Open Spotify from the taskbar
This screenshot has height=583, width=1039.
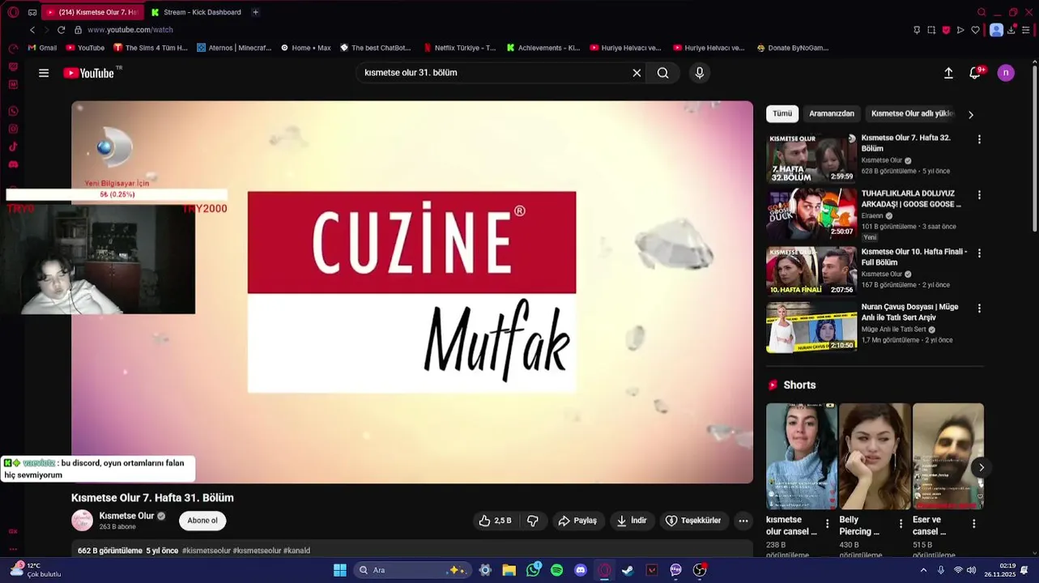pos(556,570)
